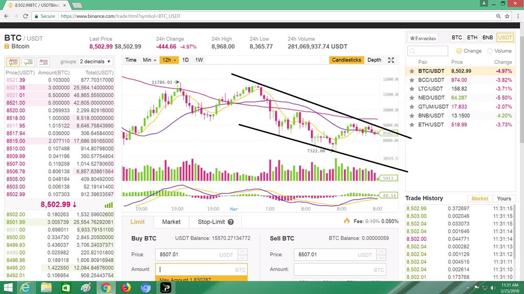The height and width of the screenshot is (294, 524).
Task: Toggle favorite star for BNB/USDT pair
Action: (x=412, y=116)
